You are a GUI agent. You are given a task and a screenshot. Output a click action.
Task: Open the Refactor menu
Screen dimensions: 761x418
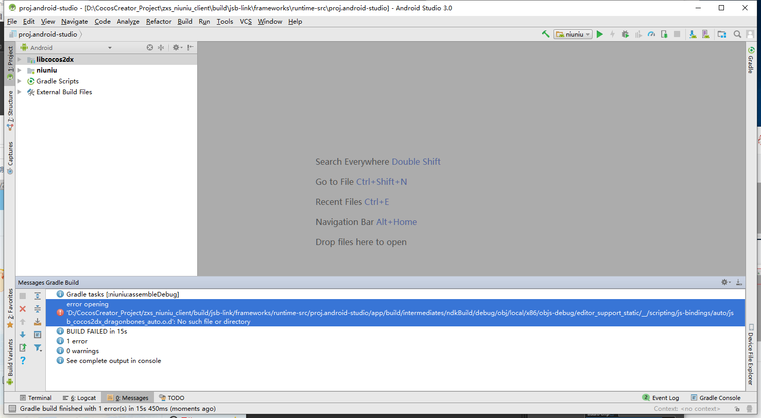click(x=159, y=22)
